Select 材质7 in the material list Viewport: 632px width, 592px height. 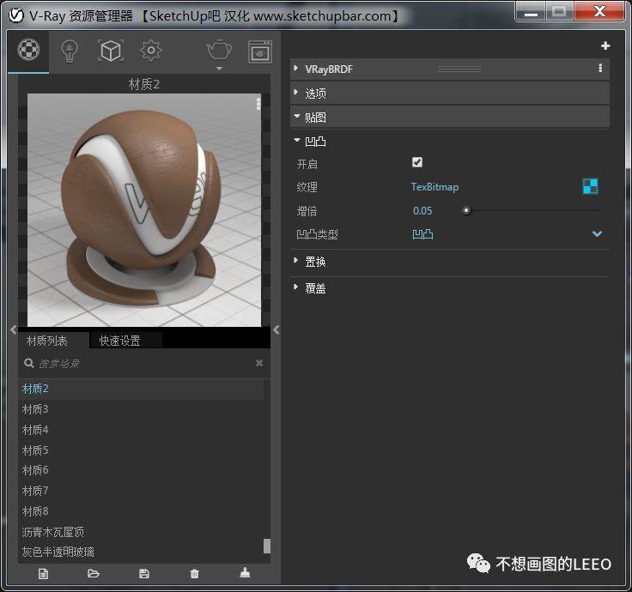pos(141,491)
